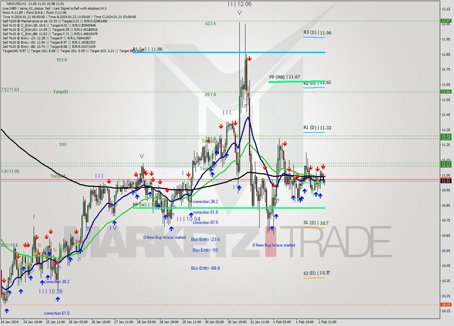Click the '28 Jan 03:00' time axis label
The width and height of the screenshot is (454, 326).
tap(147, 322)
